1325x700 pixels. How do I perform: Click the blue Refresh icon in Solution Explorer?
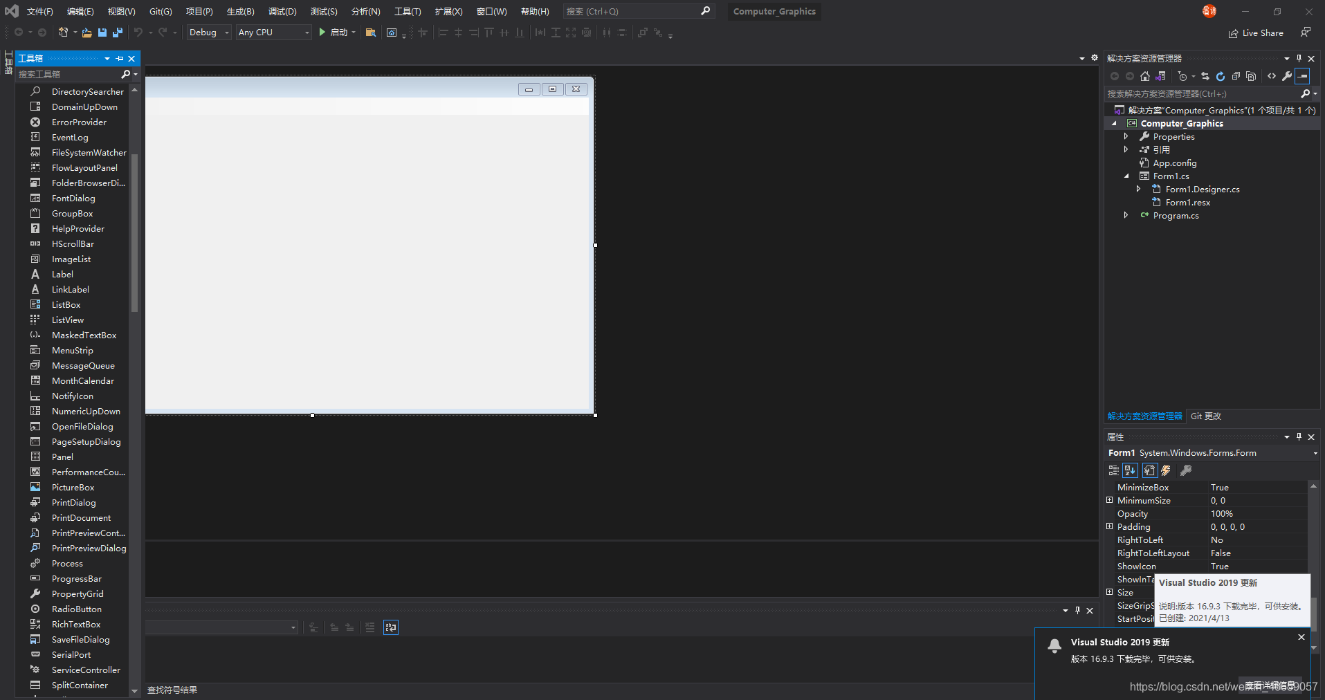coord(1221,76)
